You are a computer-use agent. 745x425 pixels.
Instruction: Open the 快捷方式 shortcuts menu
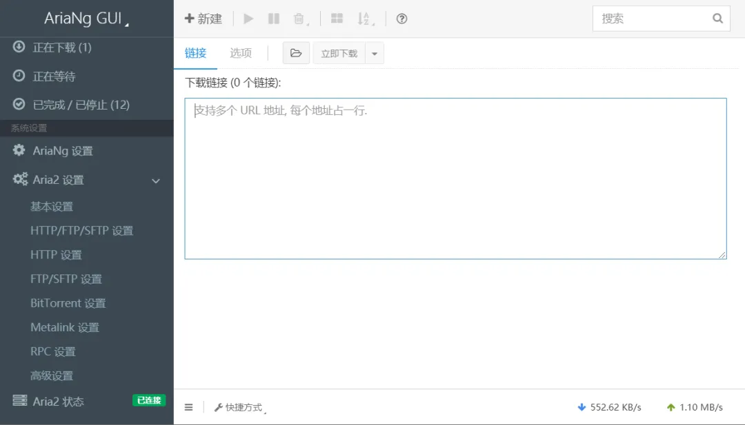click(240, 408)
